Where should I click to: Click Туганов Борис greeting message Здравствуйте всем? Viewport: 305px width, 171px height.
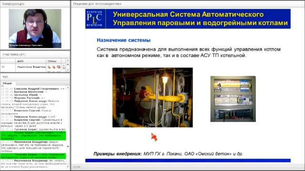click(33, 129)
